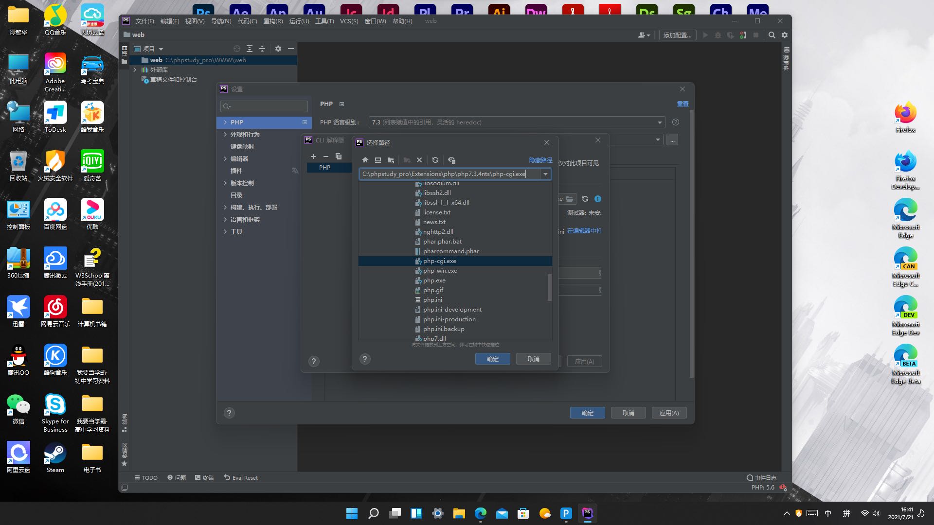The width and height of the screenshot is (934, 525).
Task: Open the VCS(S) menu
Action: pyautogui.click(x=349, y=21)
